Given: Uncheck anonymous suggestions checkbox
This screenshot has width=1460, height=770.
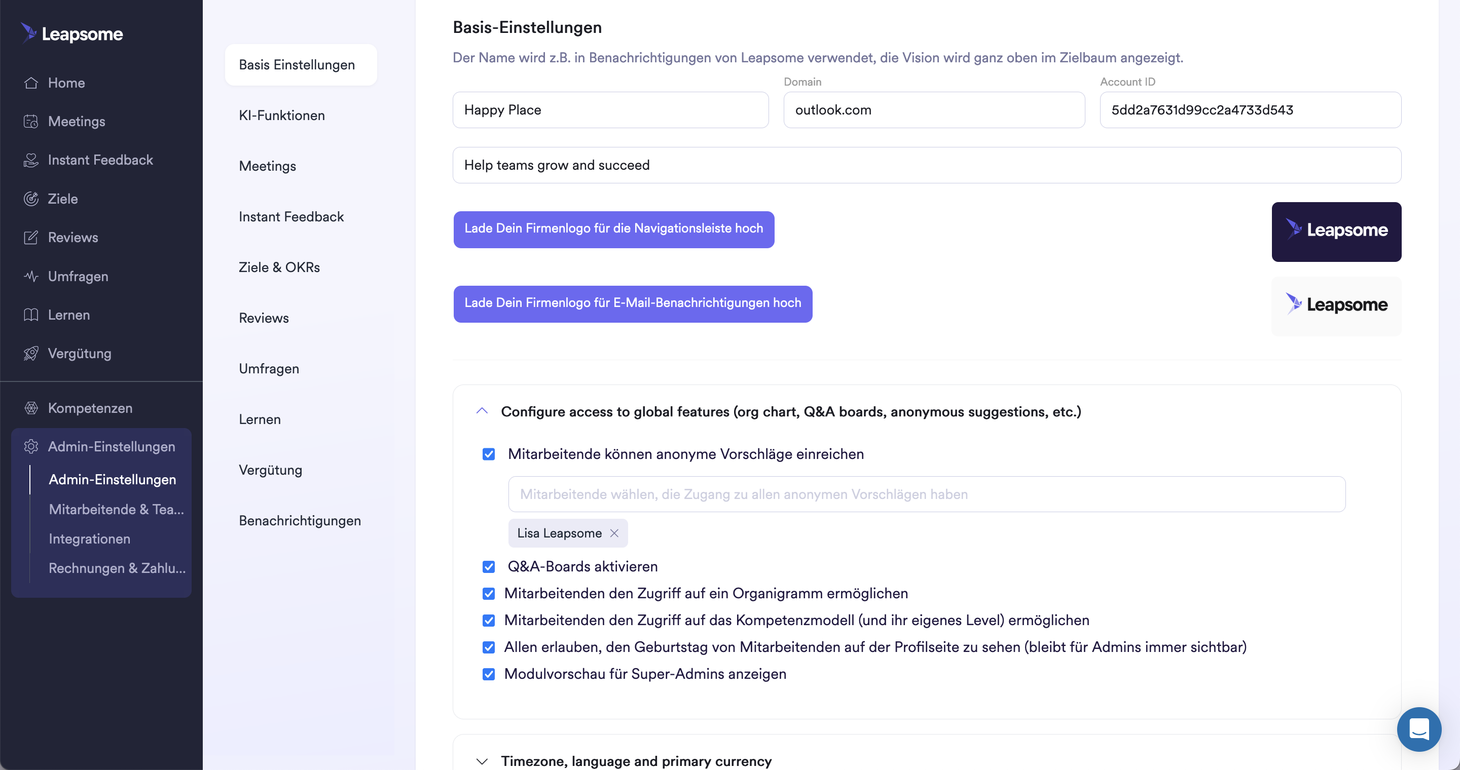Looking at the screenshot, I should 489,454.
